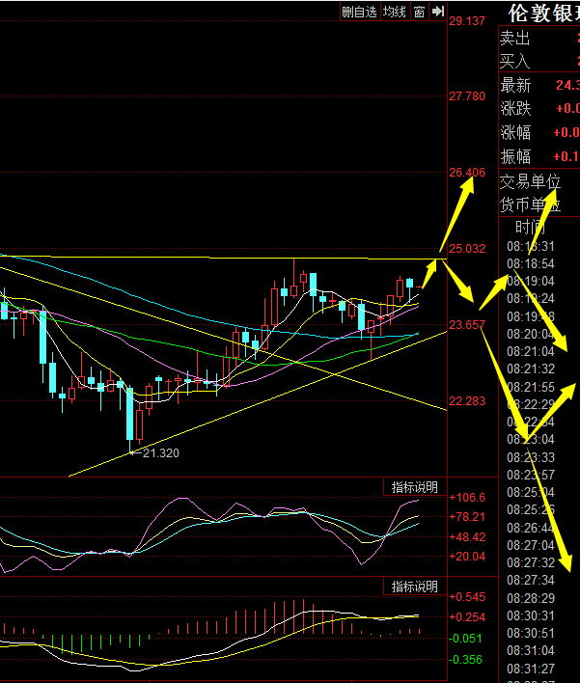This screenshot has height=683, width=580.
Task: Click the 删自选 button
Action: click(360, 12)
